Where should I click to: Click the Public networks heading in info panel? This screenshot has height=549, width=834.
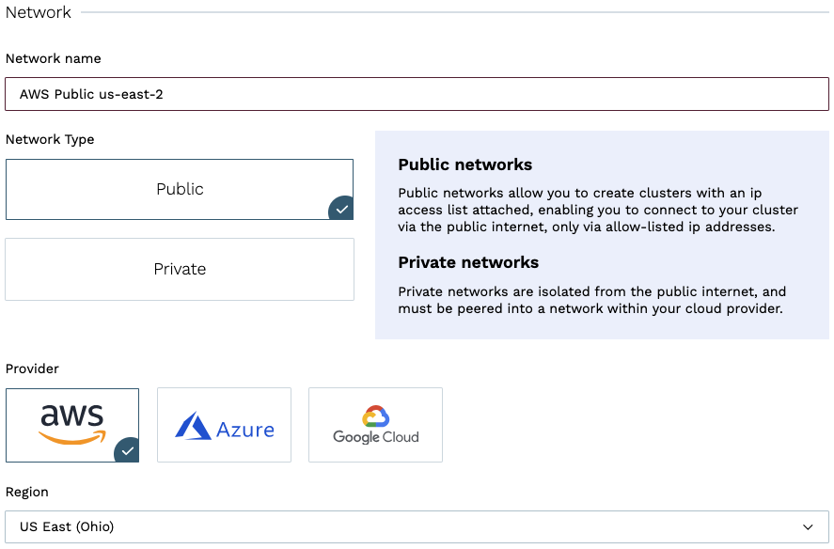(x=467, y=165)
